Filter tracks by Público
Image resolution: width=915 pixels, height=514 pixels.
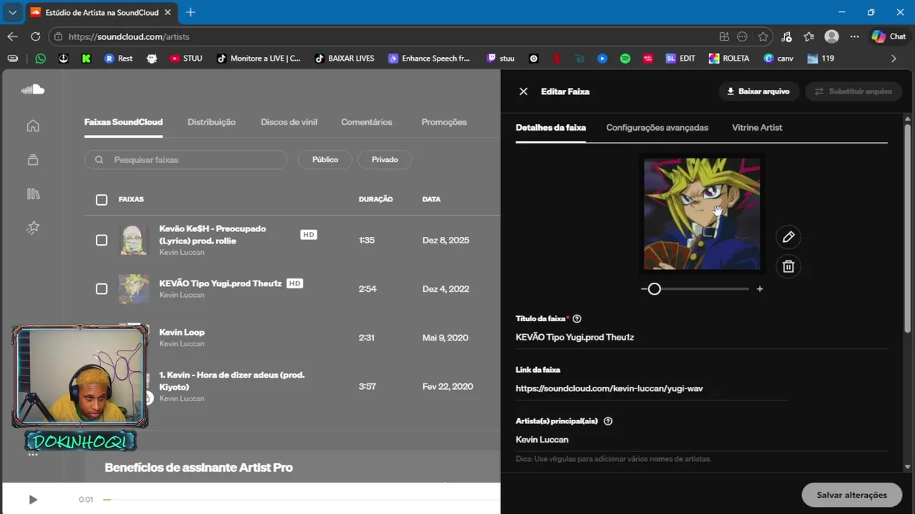click(x=325, y=160)
